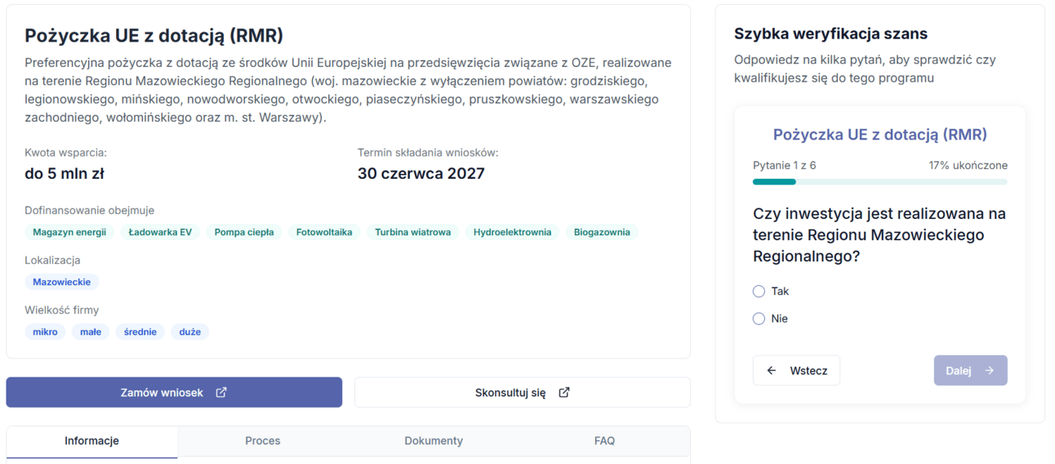The width and height of the screenshot is (1055, 464).
Task: Click the Biogazownia tag
Action: pyautogui.click(x=602, y=232)
